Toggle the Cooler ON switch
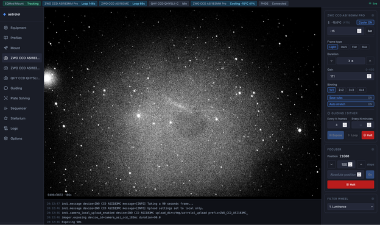 [x=365, y=23]
